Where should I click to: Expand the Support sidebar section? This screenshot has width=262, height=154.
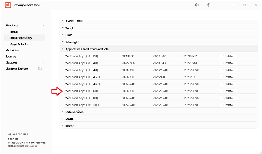43,62
